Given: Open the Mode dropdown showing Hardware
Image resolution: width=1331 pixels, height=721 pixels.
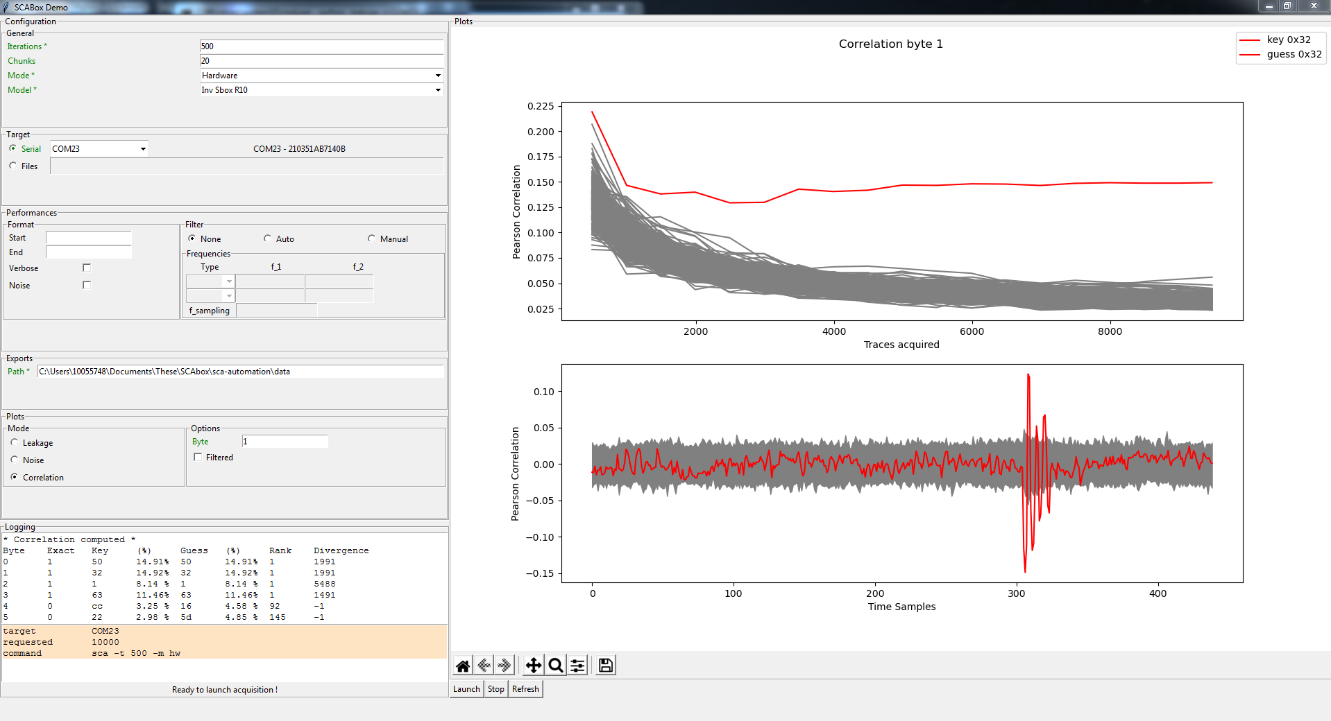Looking at the screenshot, I should 437,76.
